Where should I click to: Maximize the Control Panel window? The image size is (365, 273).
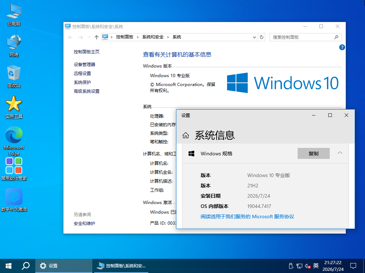click(321, 26)
